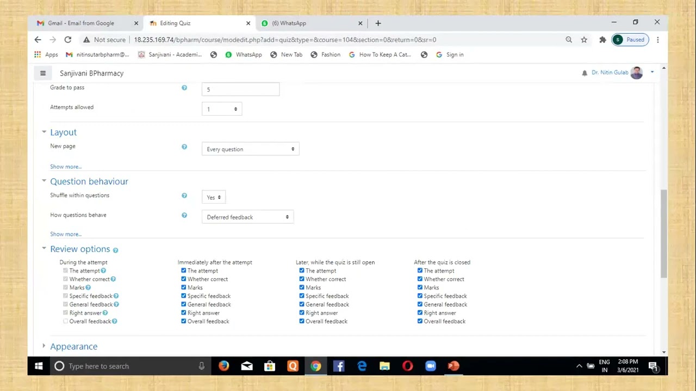Click the Paused profile button
696x391 pixels.
[630, 40]
